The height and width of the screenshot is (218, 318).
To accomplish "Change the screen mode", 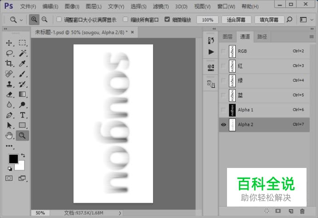I will pyautogui.click(x=23, y=178).
